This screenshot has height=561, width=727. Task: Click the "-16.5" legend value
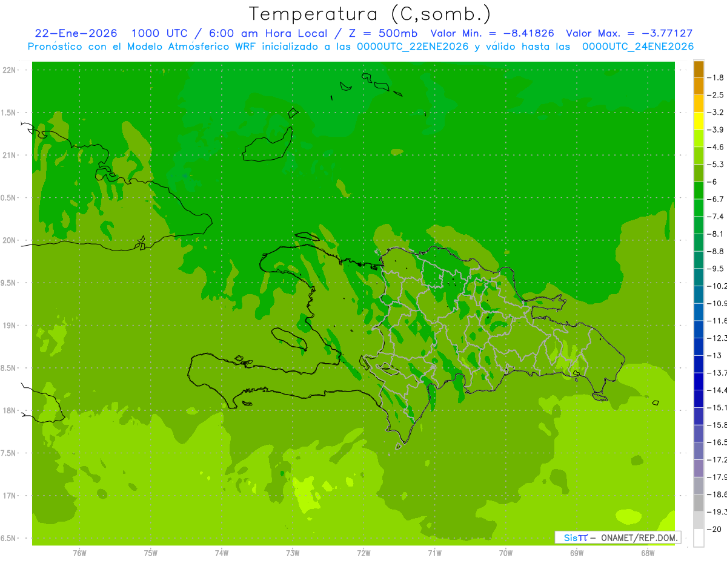coord(717,442)
